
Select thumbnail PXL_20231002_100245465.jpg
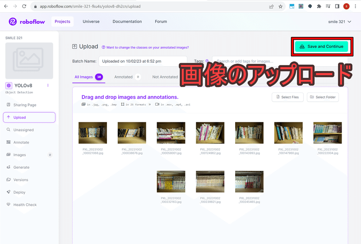(x=250, y=182)
